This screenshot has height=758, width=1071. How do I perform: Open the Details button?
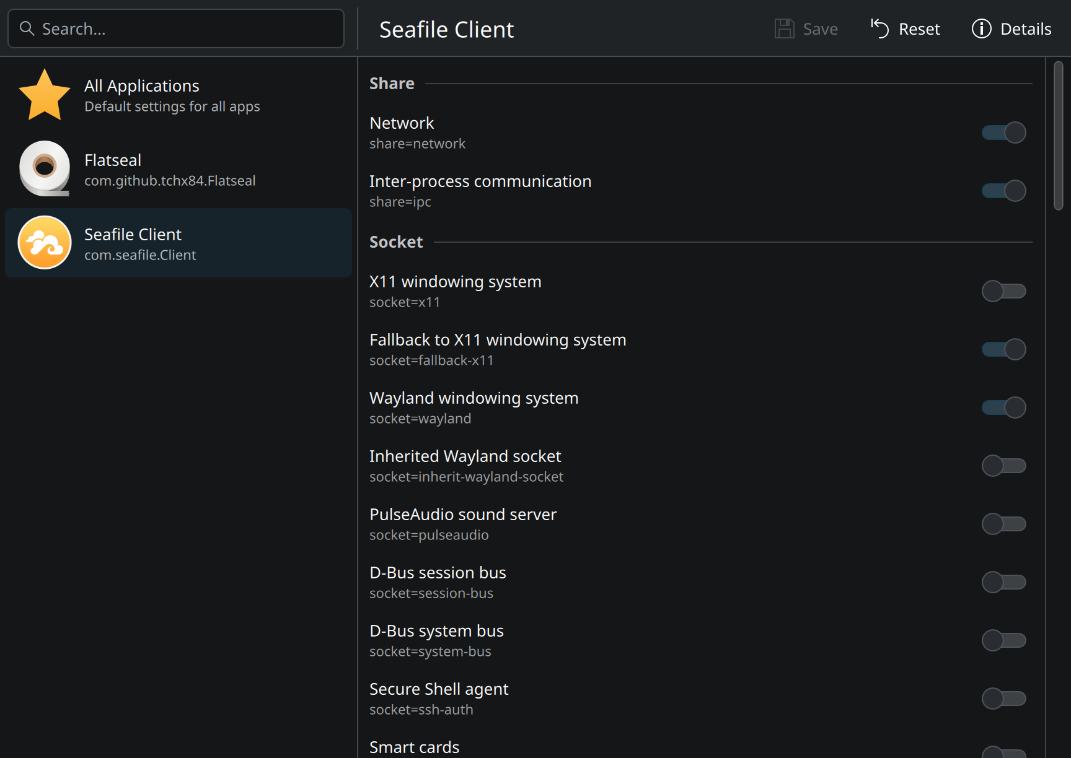(1011, 28)
